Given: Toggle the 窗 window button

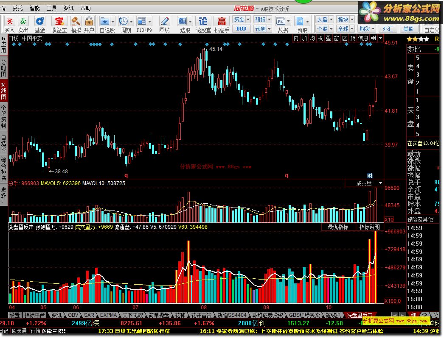Looking at the screenshot, I should pos(337,38).
